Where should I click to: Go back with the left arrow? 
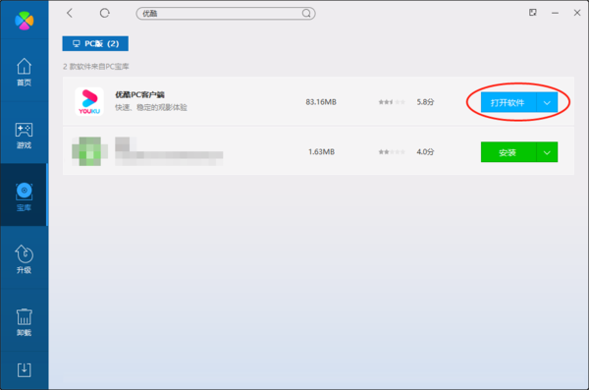click(70, 13)
